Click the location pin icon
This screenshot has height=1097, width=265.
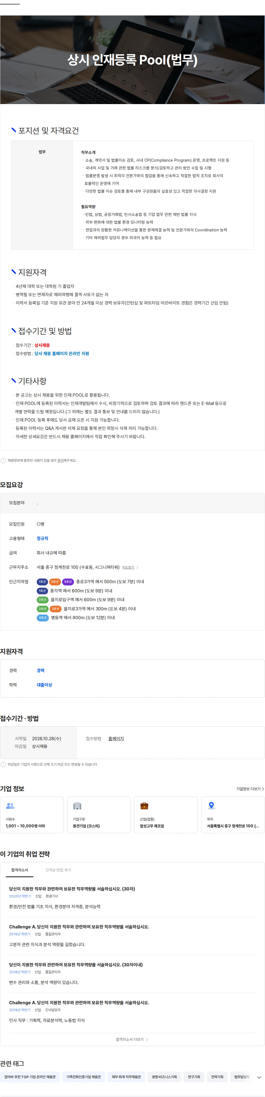[211, 806]
